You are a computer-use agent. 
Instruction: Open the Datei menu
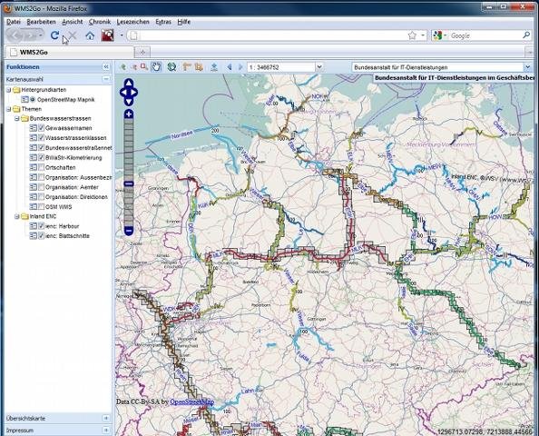pyautogui.click(x=14, y=22)
